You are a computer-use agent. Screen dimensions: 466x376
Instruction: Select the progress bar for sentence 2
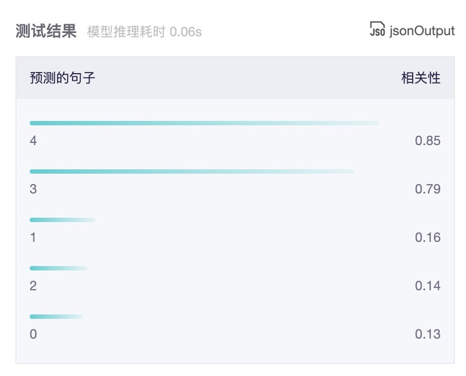click(58, 269)
